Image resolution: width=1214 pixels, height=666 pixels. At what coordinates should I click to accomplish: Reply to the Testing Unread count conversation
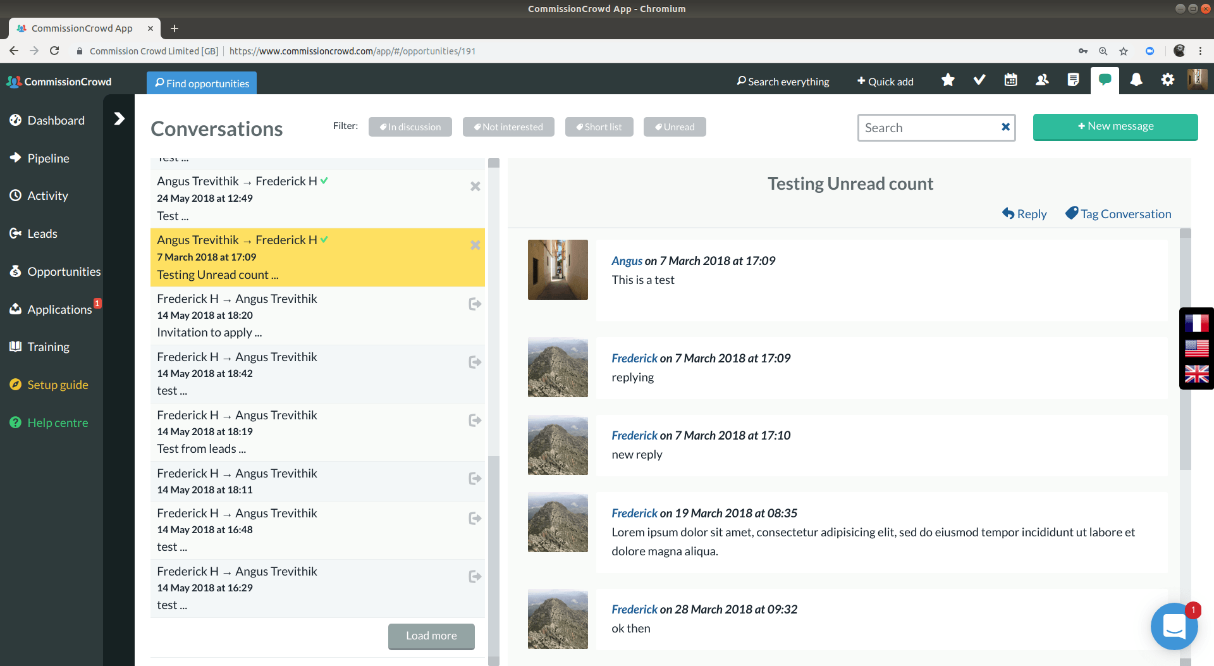pos(1024,214)
